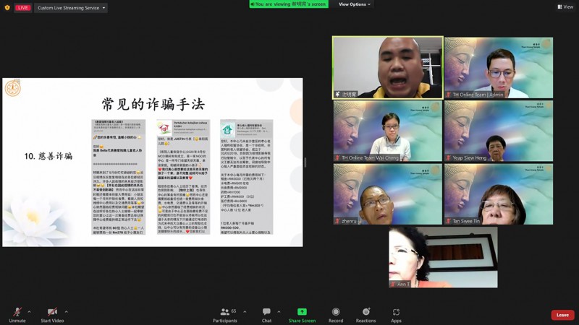The width and height of the screenshot is (579, 325).
Task: Open the Participants panel
Action: [x=224, y=314]
